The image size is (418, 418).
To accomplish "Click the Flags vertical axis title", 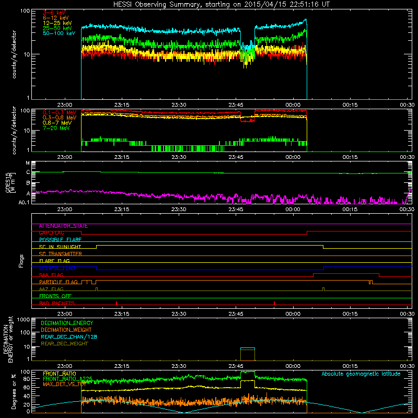I will coord(21,261).
